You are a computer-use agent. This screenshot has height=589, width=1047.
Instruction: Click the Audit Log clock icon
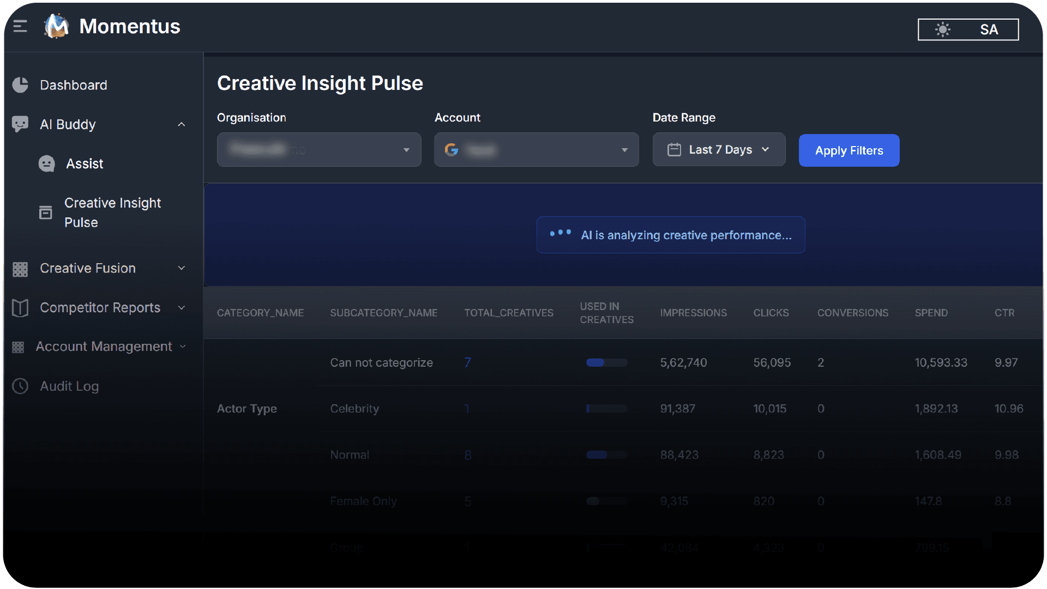[x=20, y=386]
